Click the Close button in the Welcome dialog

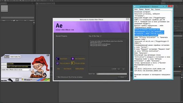tap(122, 77)
